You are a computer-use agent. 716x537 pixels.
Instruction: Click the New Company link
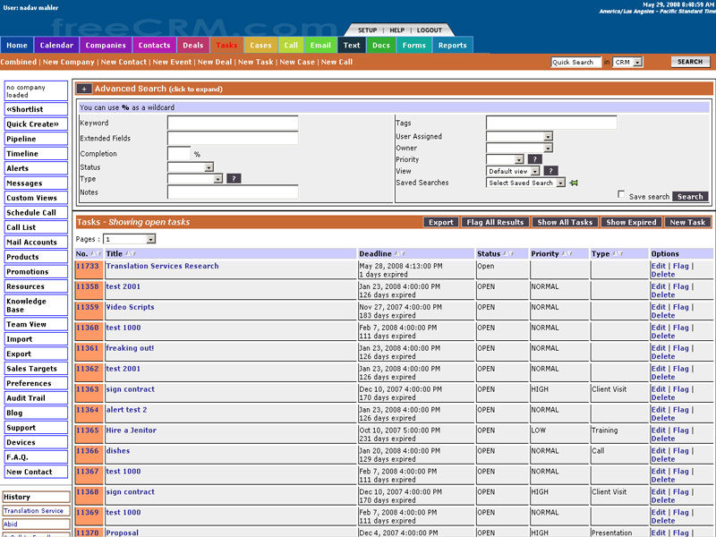pyautogui.click(x=69, y=62)
